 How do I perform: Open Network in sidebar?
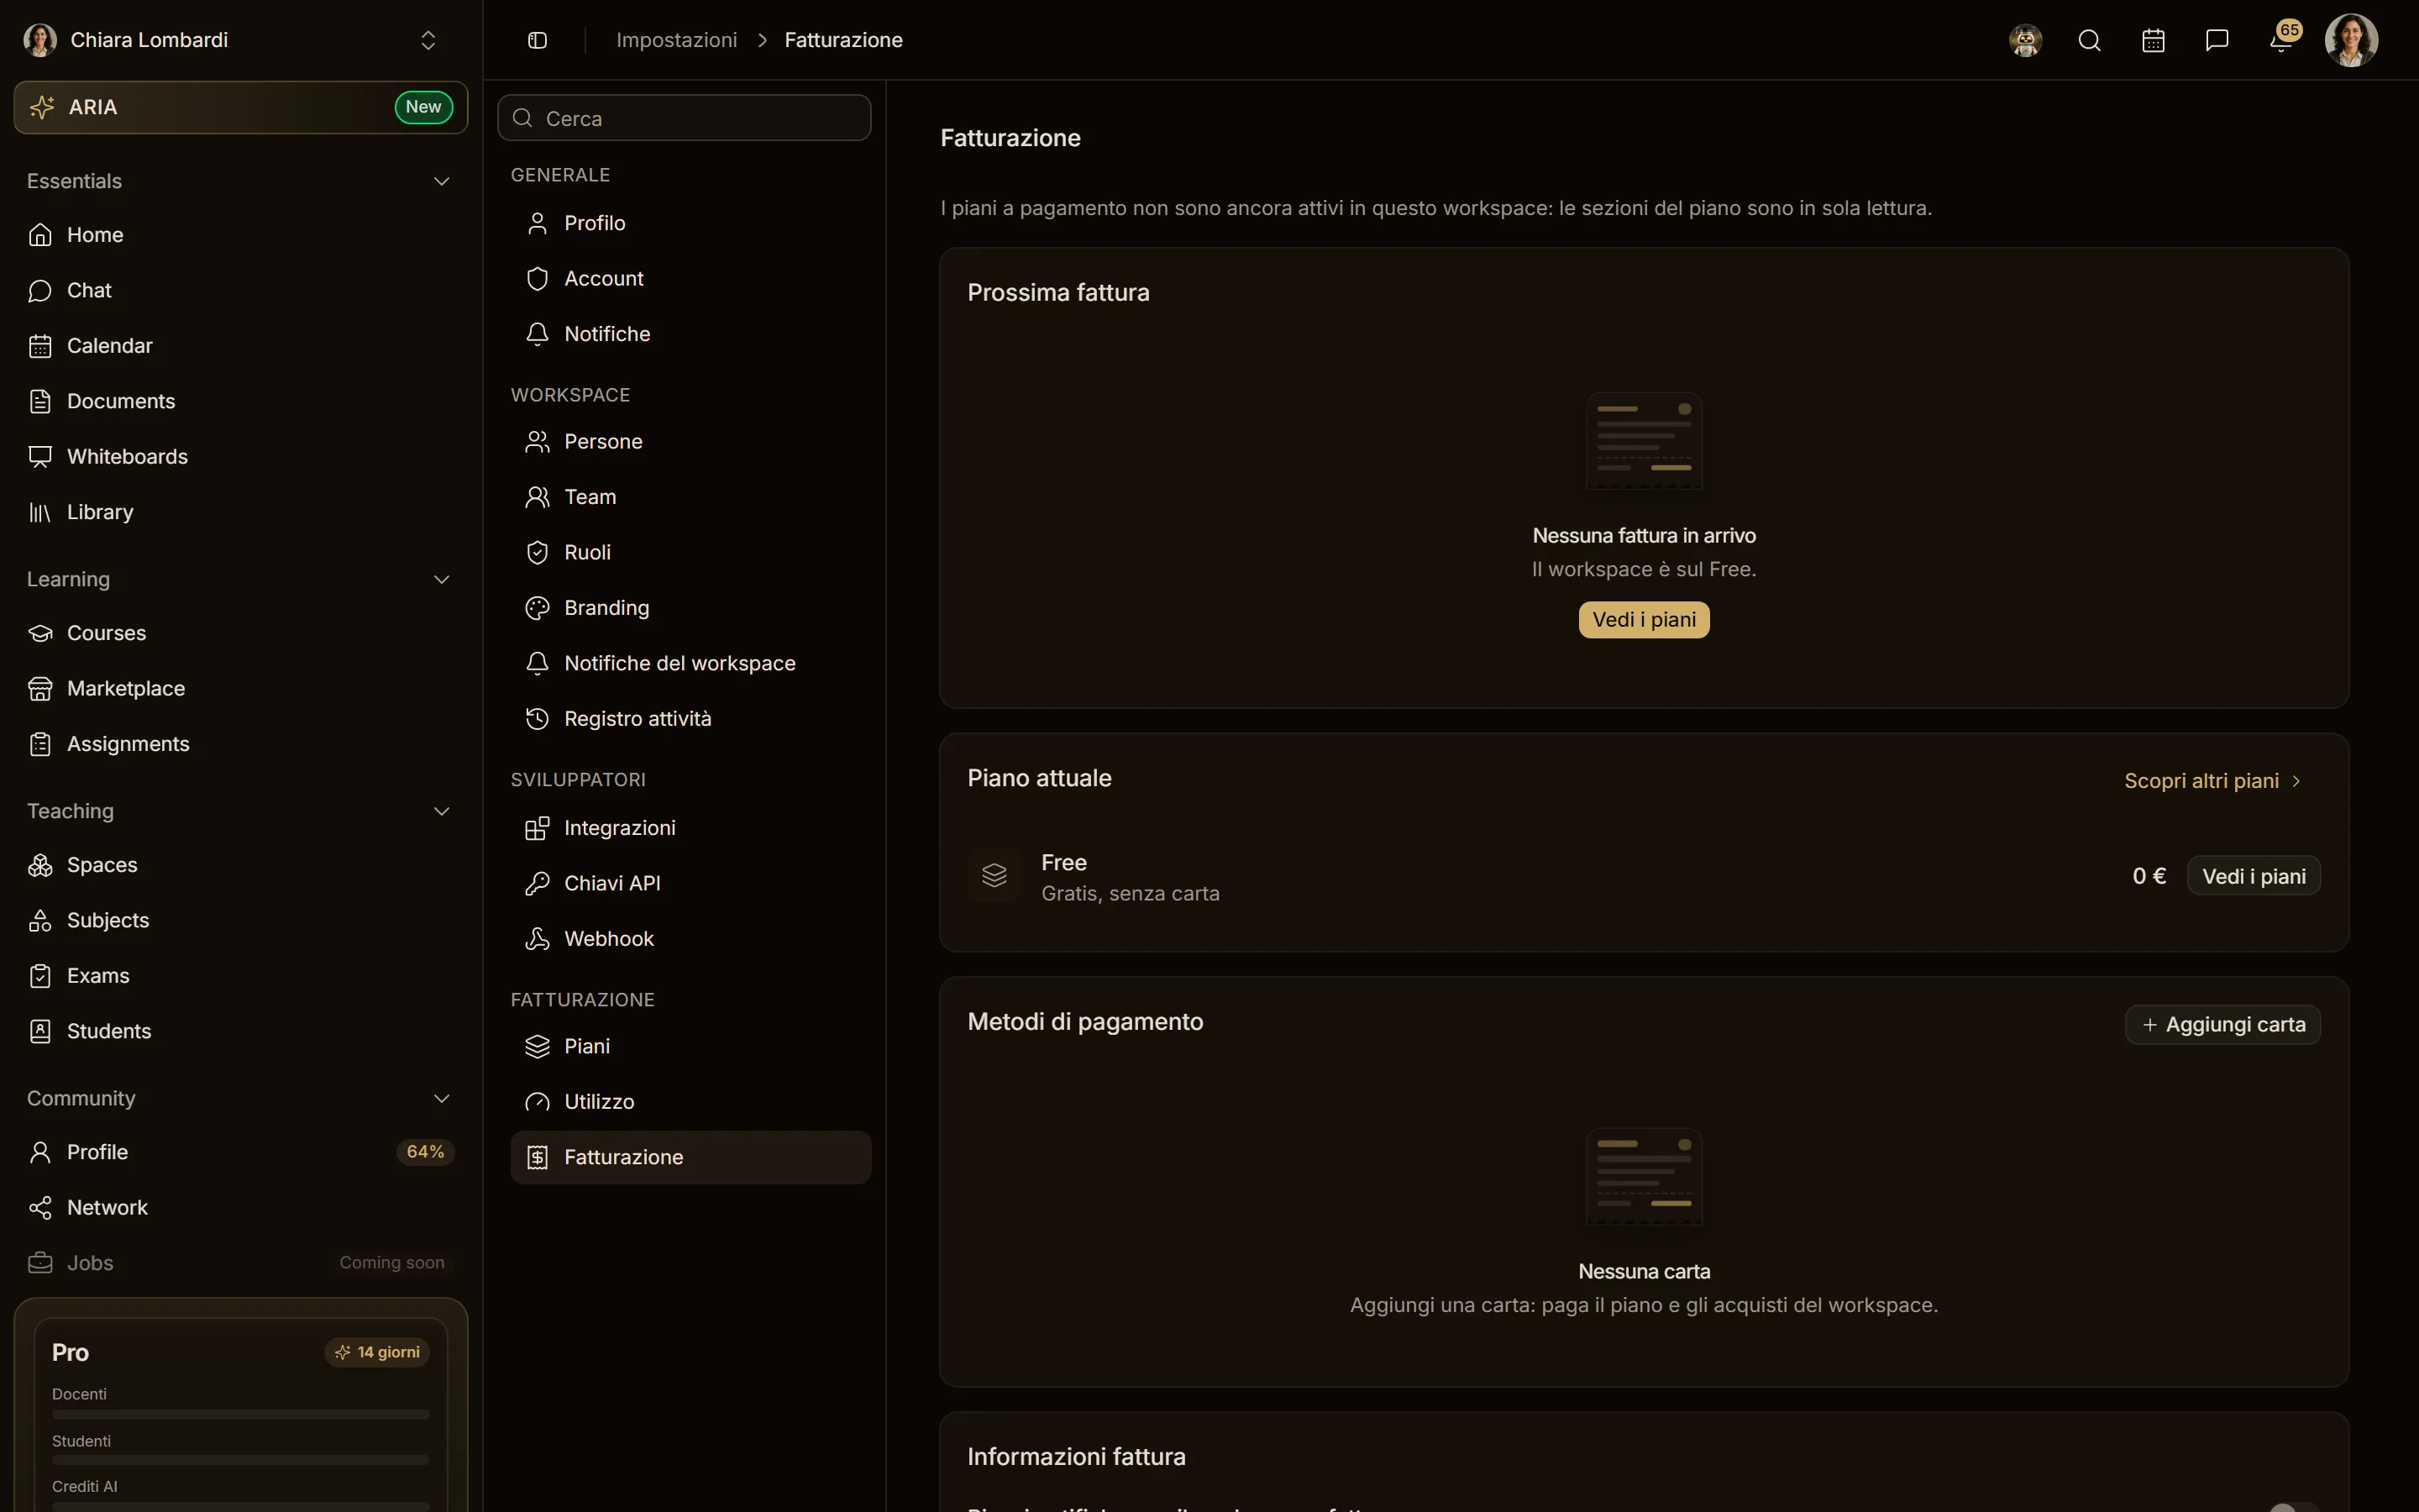[241, 1208]
